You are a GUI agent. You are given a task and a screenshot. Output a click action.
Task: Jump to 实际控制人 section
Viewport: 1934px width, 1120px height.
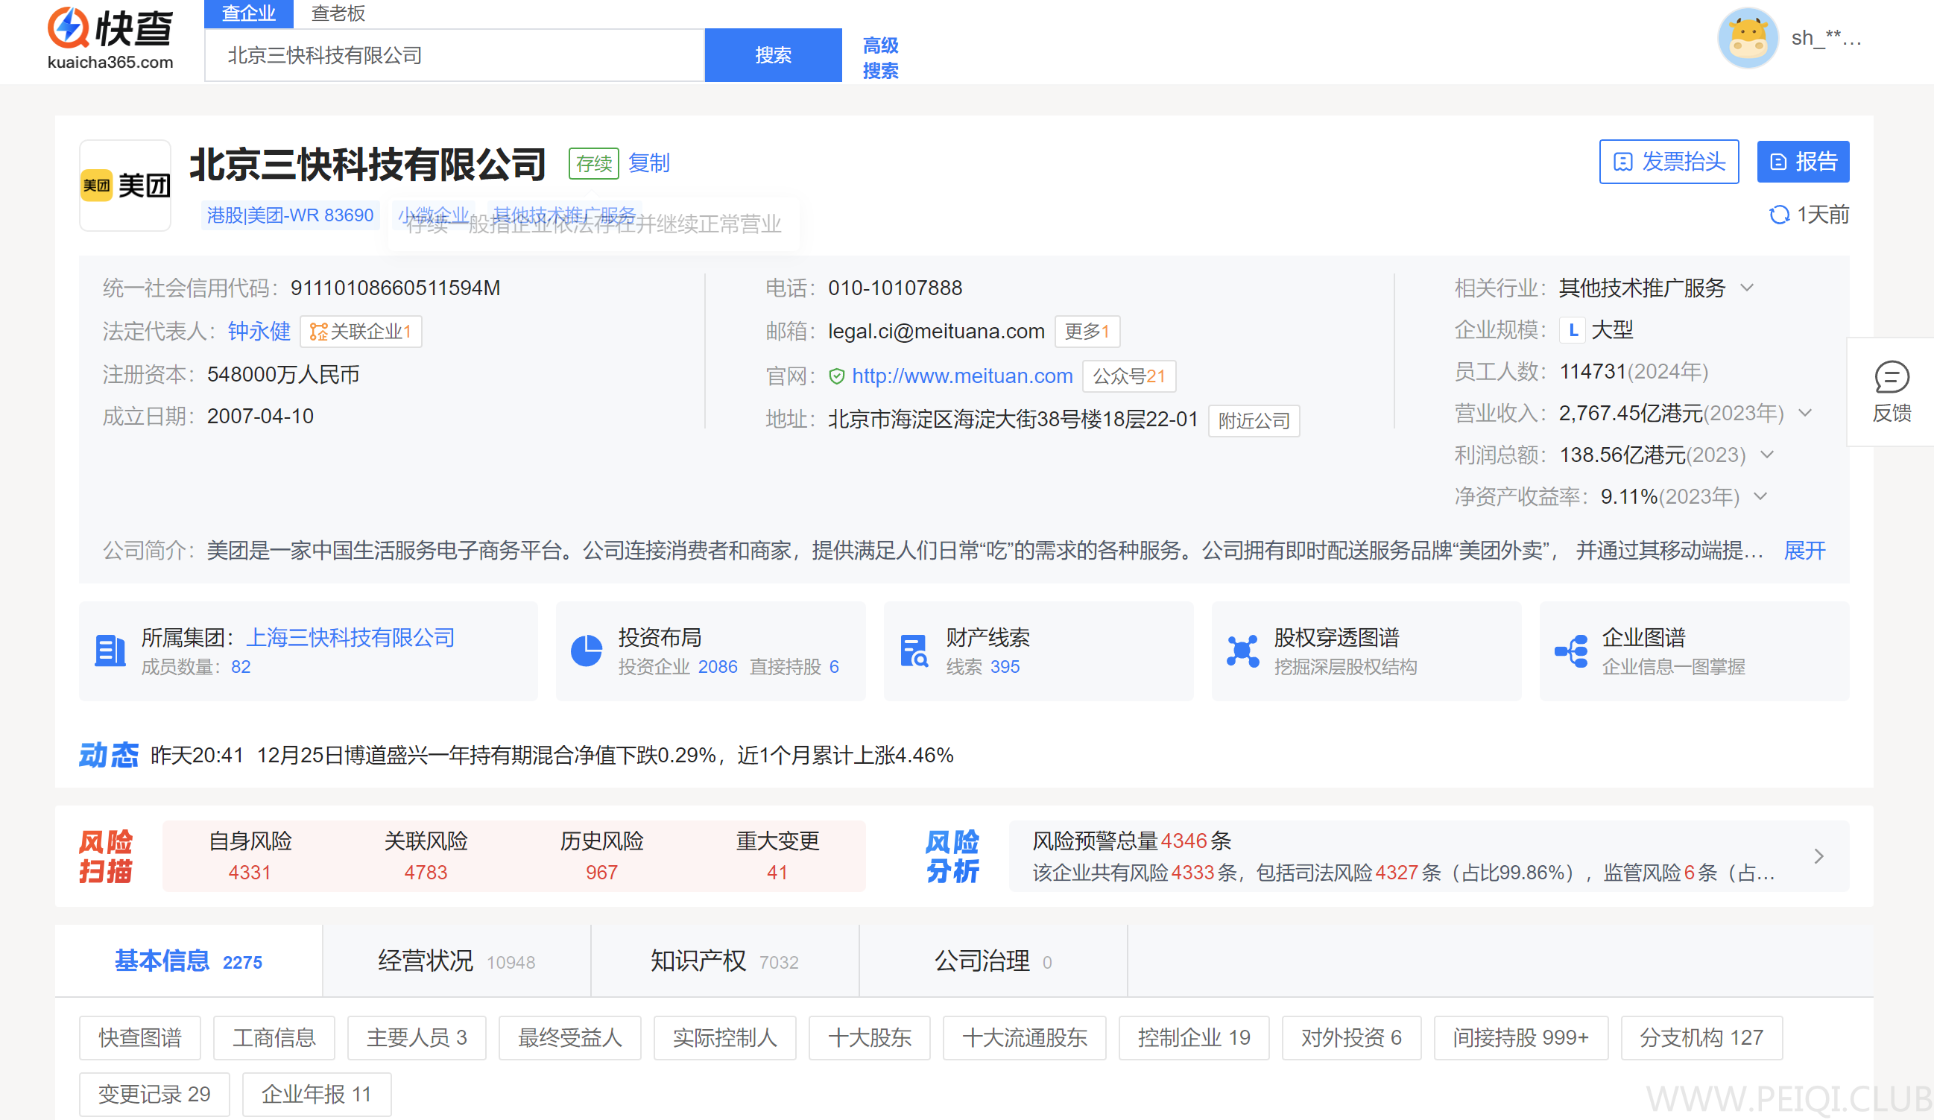click(x=724, y=1037)
